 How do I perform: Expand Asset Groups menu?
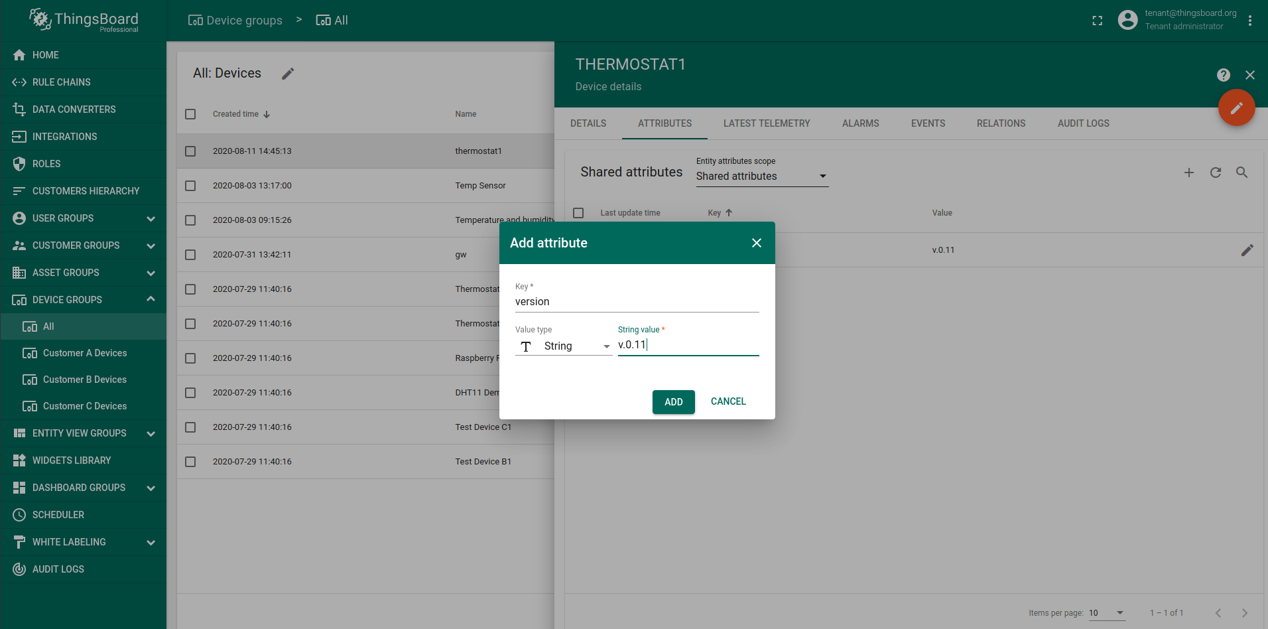pyautogui.click(x=151, y=273)
